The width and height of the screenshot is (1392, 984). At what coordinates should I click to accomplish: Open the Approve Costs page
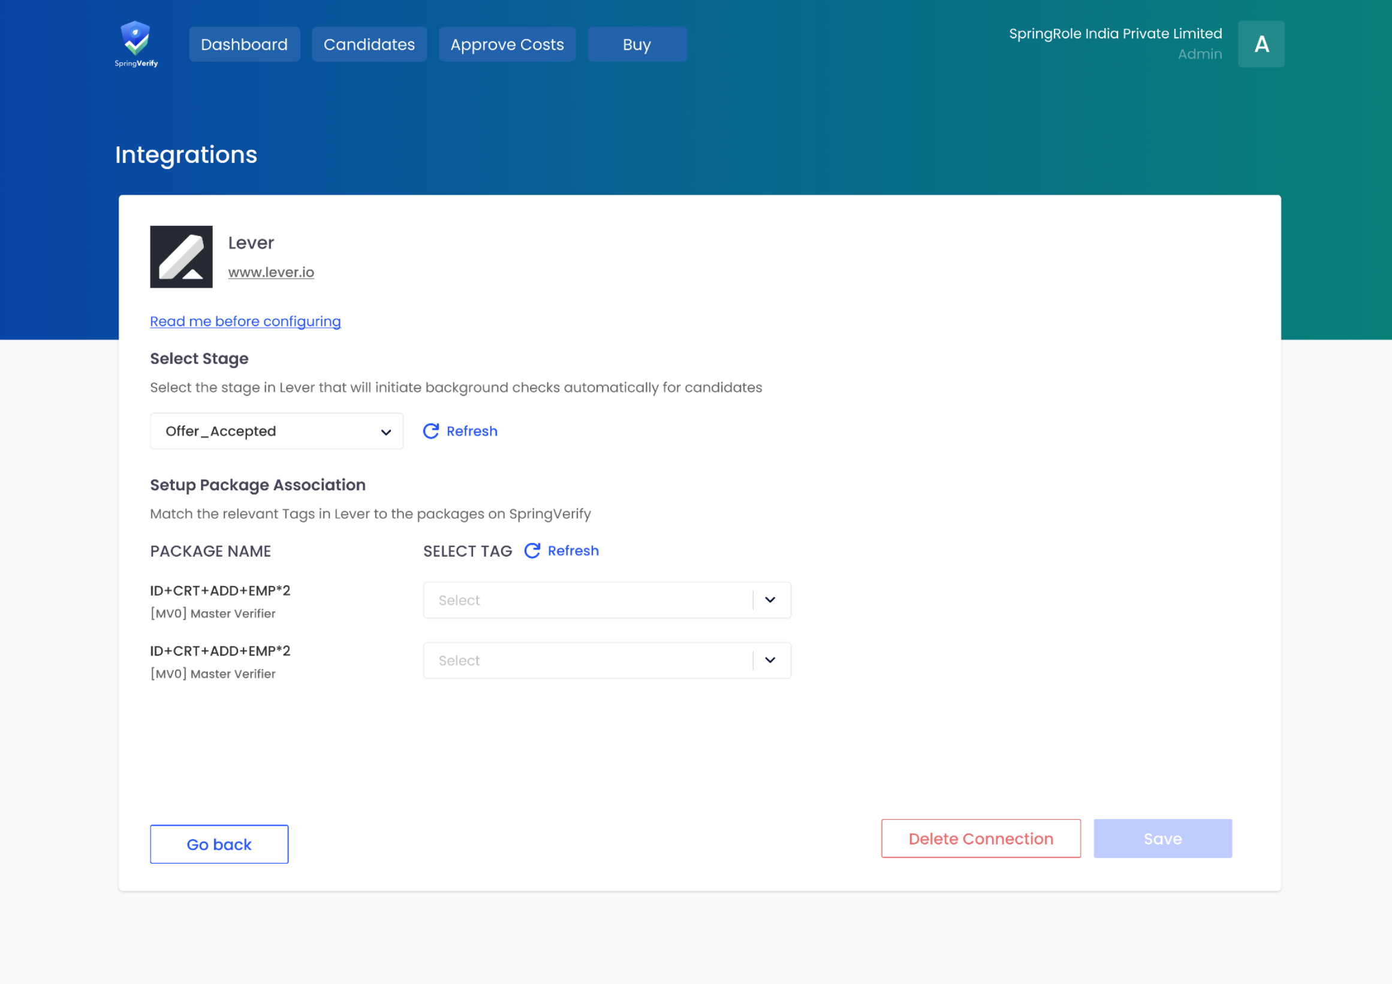[507, 44]
